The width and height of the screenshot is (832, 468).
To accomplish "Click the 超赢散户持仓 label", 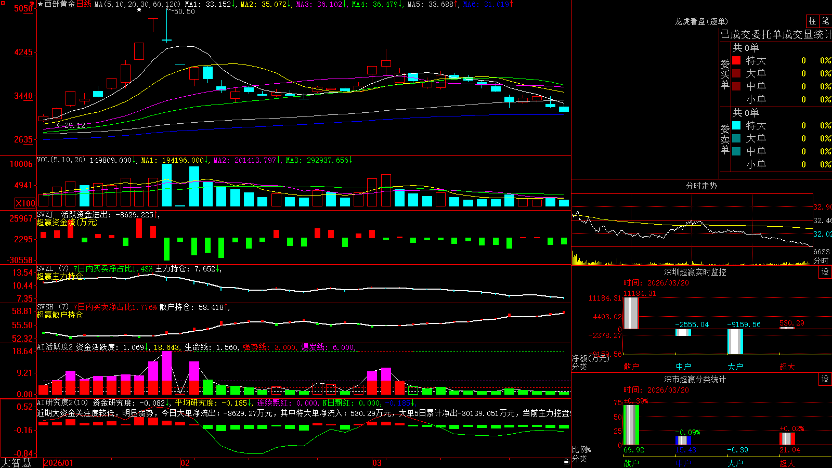I will 60,315.
